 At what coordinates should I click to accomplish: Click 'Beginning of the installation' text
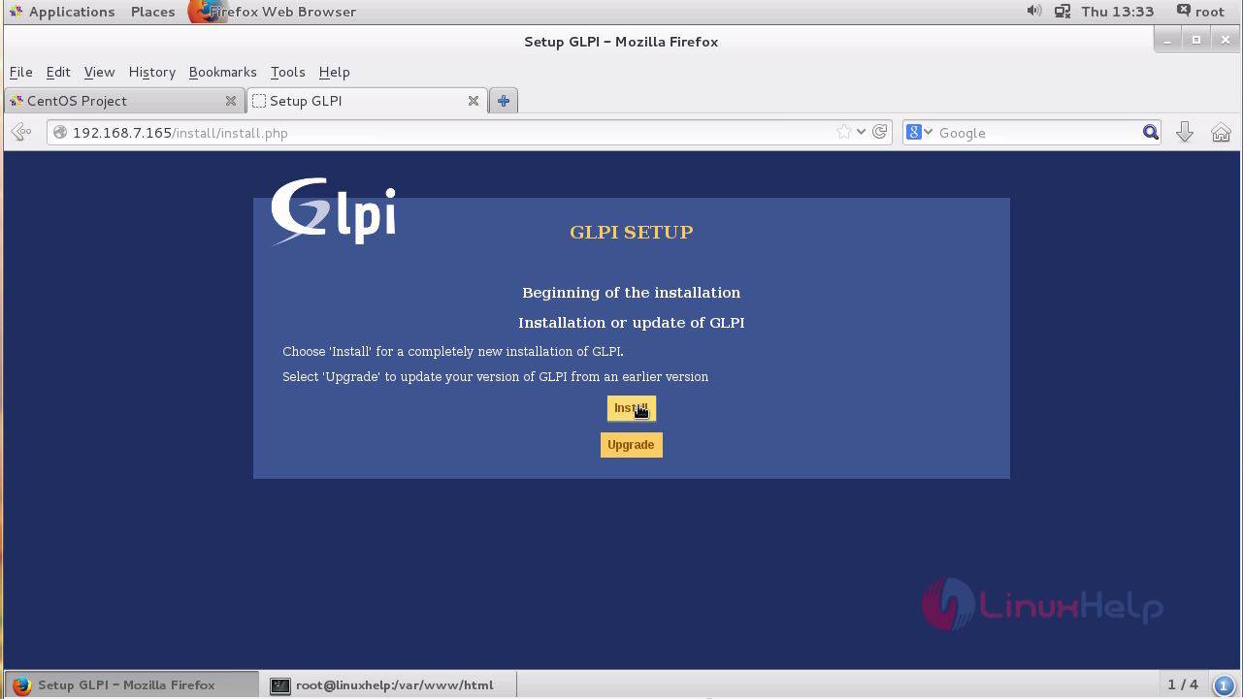point(632,293)
